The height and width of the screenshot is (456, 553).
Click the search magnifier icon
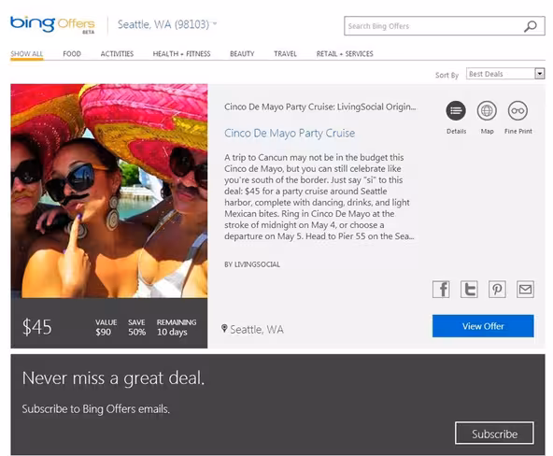(530, 26)
